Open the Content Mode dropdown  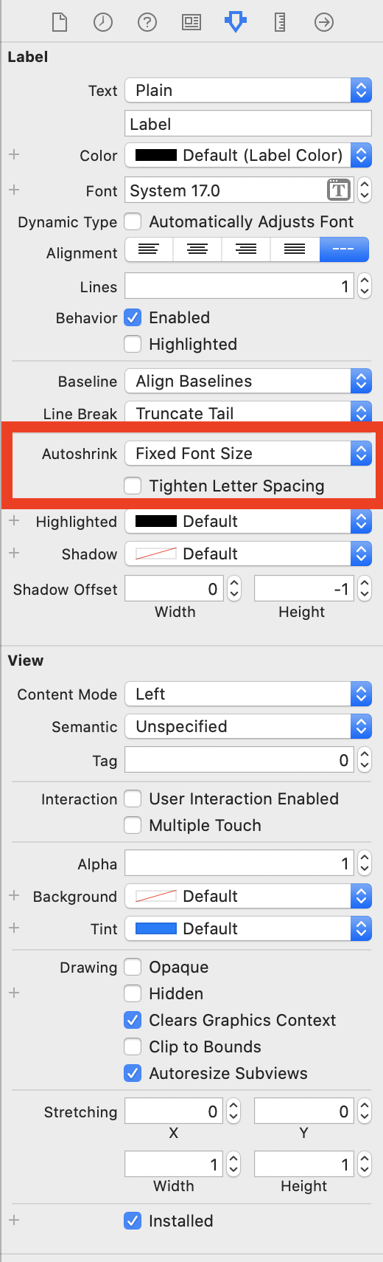tap(248, 694)
